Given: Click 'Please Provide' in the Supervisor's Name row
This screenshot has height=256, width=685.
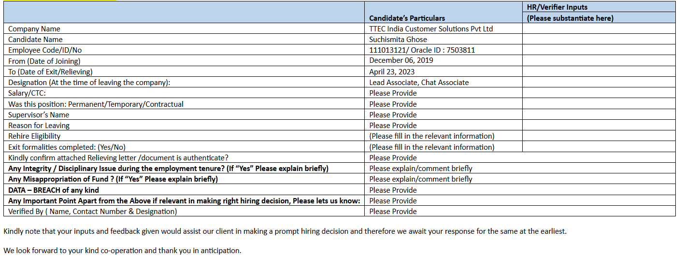Looking at the screenshot, I should click(393, 115).
